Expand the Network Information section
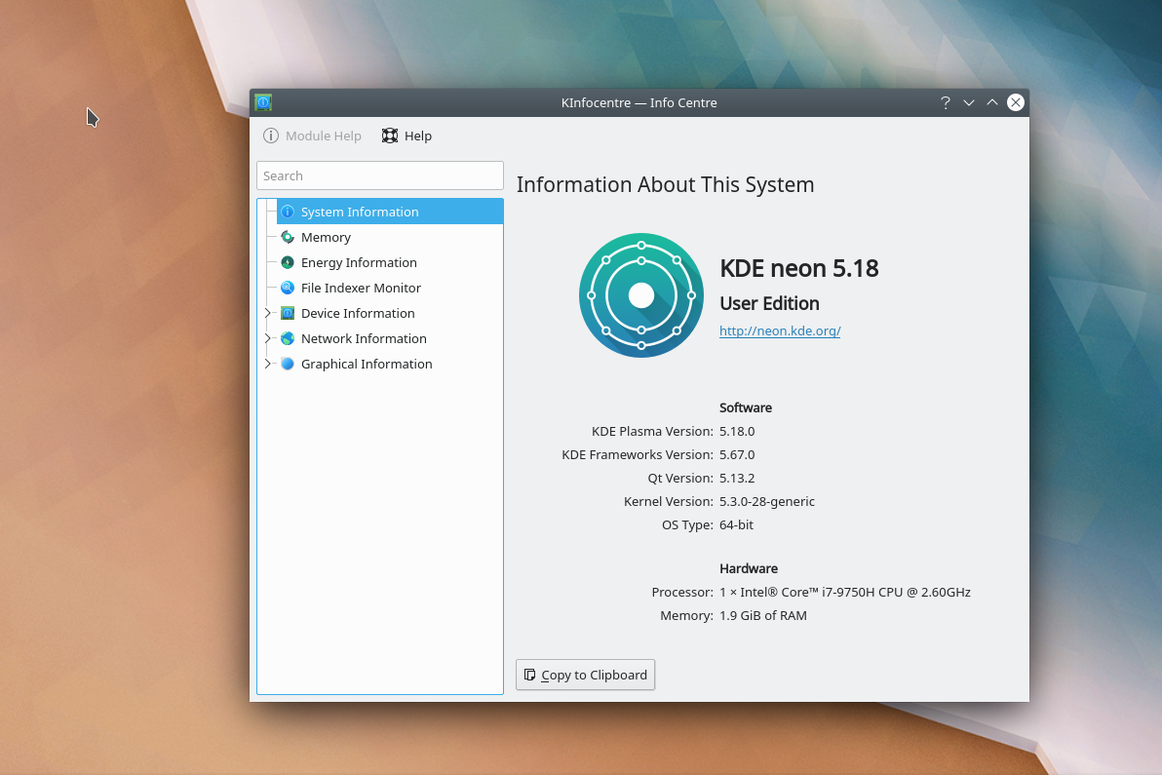The width and height of the screenshot is (1162, 775). [268, 338]
